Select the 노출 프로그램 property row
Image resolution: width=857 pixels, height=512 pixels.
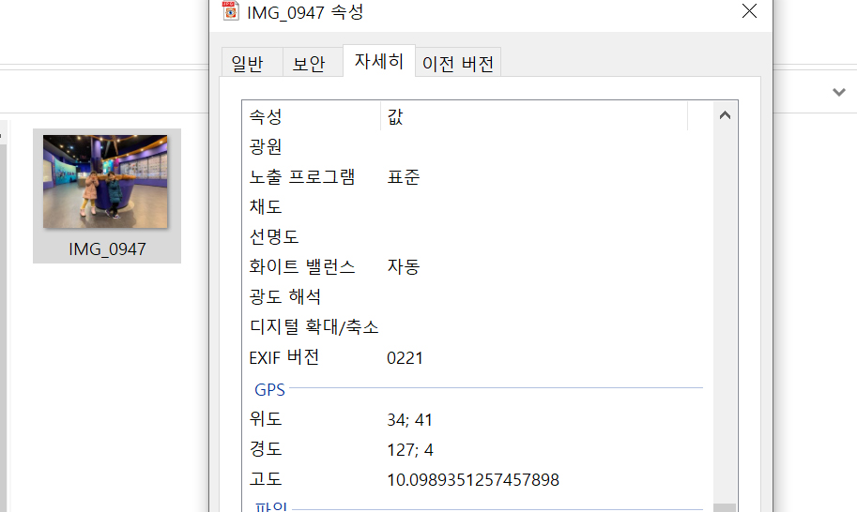click(476, 177)
